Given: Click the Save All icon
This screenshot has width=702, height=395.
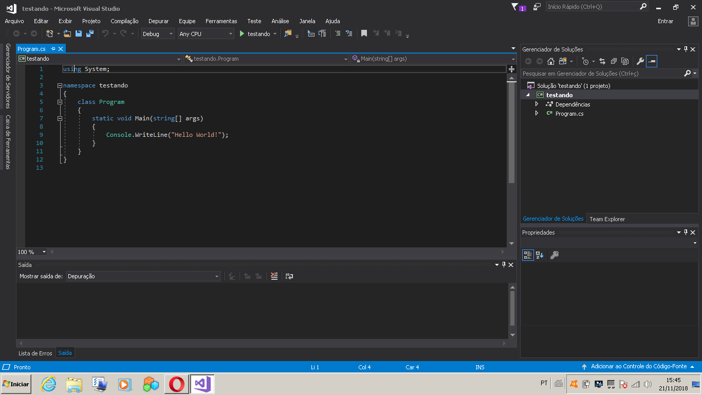Looking at the screenshot, I should coord(90,33).
